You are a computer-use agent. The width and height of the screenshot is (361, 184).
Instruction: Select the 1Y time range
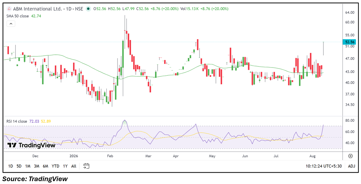coord(65,166)
